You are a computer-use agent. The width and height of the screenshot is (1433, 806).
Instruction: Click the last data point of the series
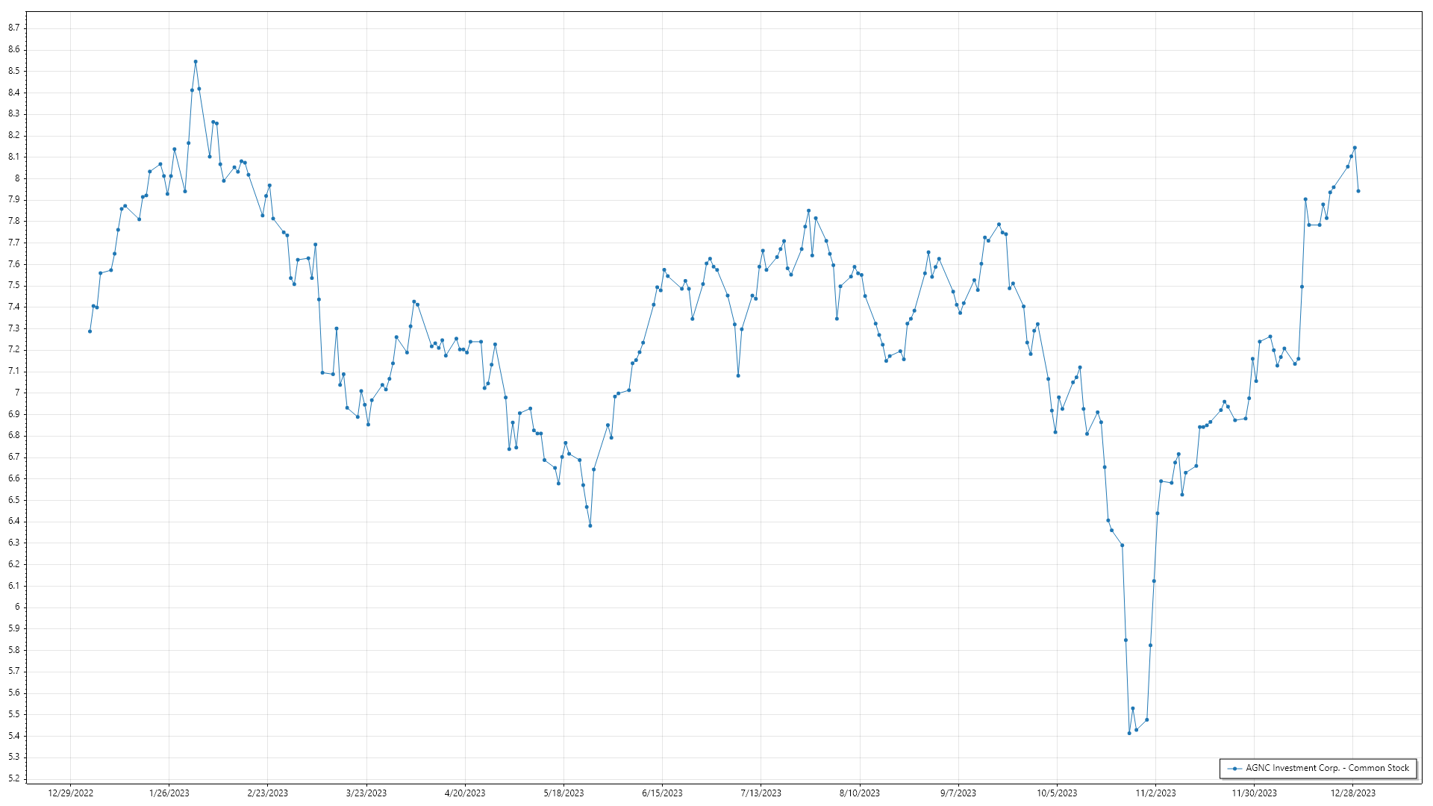[x=1358, y=191]
